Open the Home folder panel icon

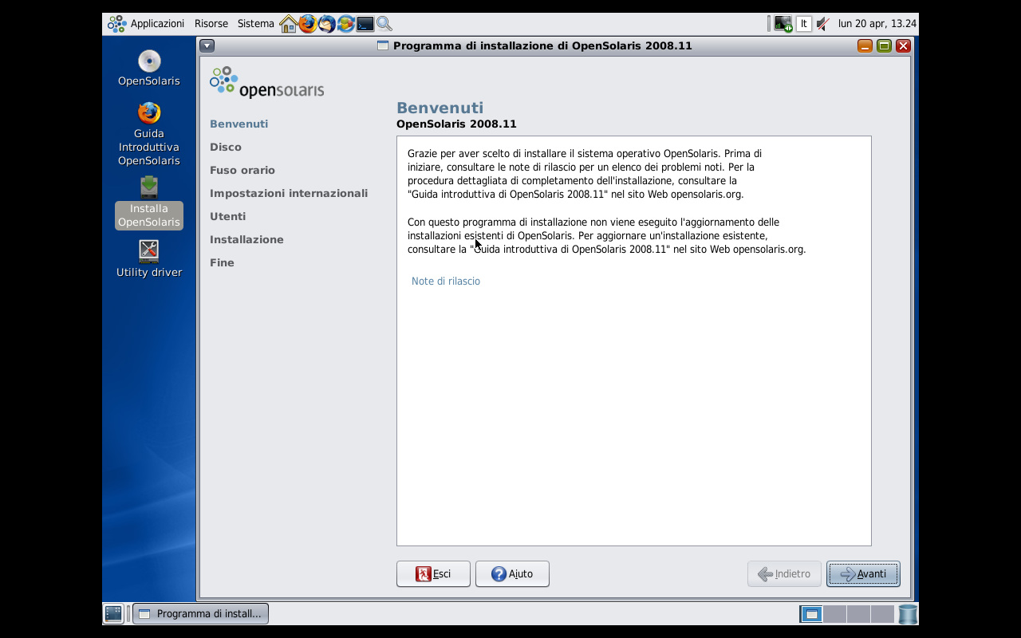288,24
